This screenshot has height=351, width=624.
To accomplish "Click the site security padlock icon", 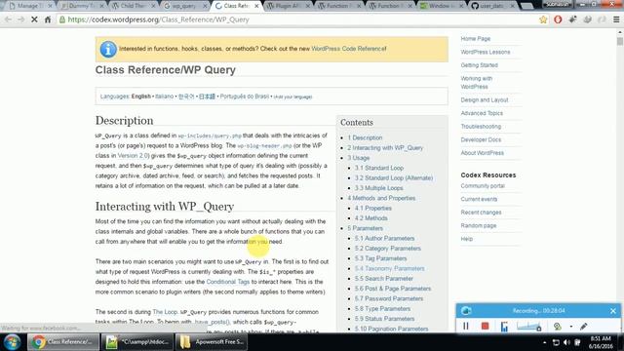I will 62,19.
